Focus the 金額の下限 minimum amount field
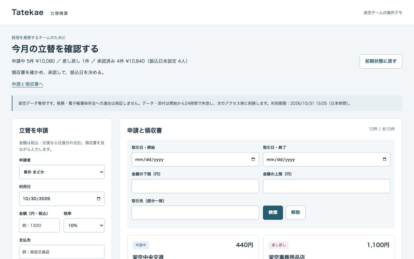The height and width of the screenshot is (259, 414). (x=195, y=186)
